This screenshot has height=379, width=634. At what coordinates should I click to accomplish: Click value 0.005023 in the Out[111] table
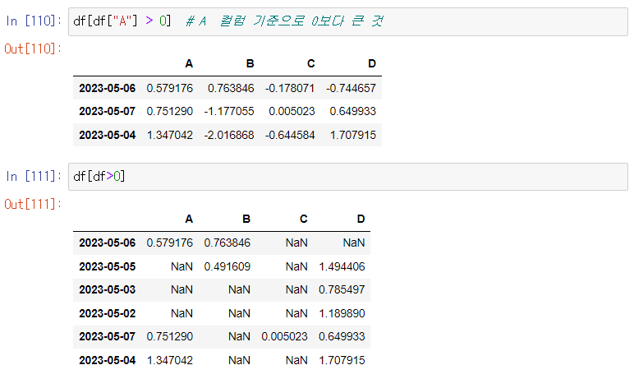click(x=285, y=337)
